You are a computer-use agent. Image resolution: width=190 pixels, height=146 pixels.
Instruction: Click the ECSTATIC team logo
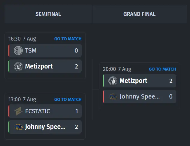[18, 111]
